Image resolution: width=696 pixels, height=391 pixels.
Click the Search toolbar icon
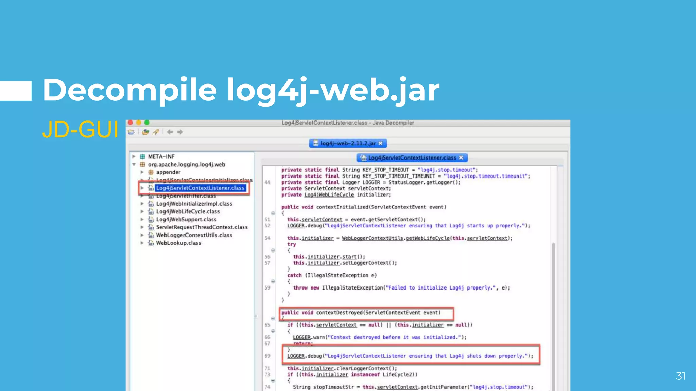tap(156, 132)
